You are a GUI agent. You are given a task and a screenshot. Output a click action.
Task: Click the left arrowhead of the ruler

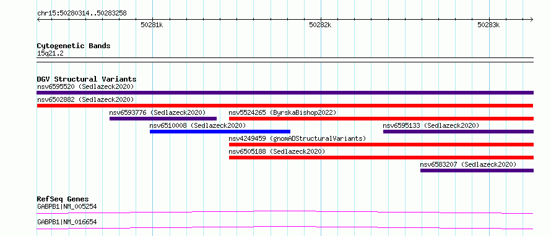coord(38,19)
